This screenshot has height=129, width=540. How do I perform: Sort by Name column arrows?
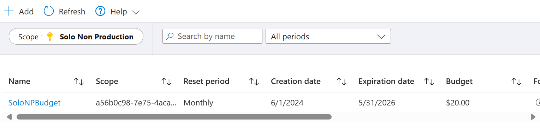click(79, 82)
